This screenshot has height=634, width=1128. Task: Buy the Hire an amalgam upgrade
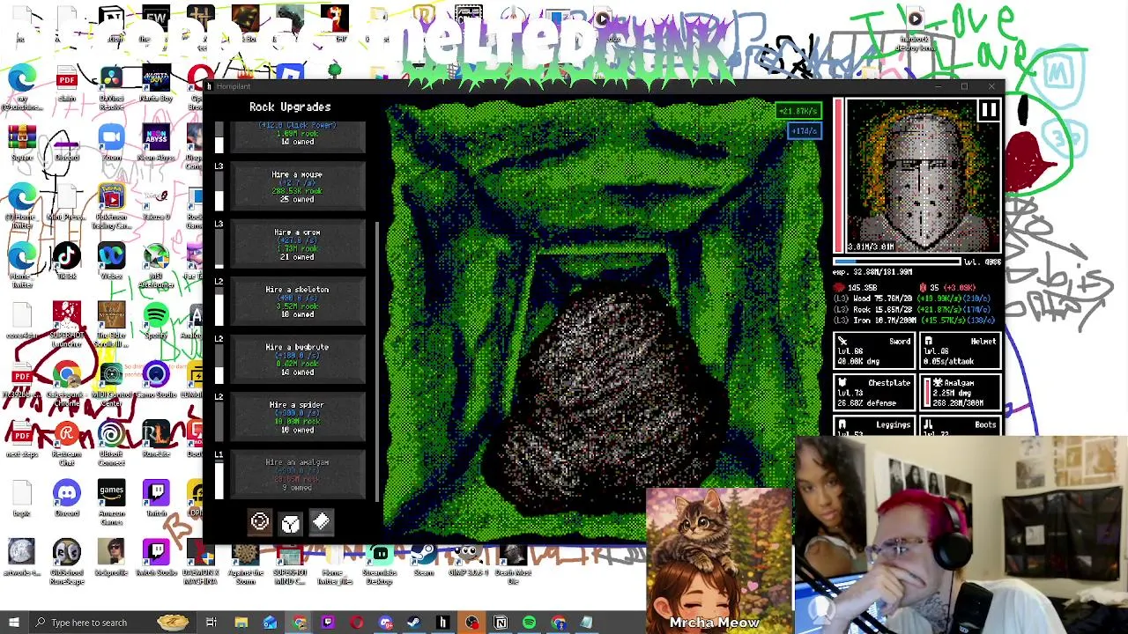[x=297, y=475]
